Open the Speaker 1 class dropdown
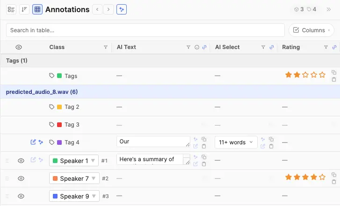The image size is (340, 206). pos(74,161)
